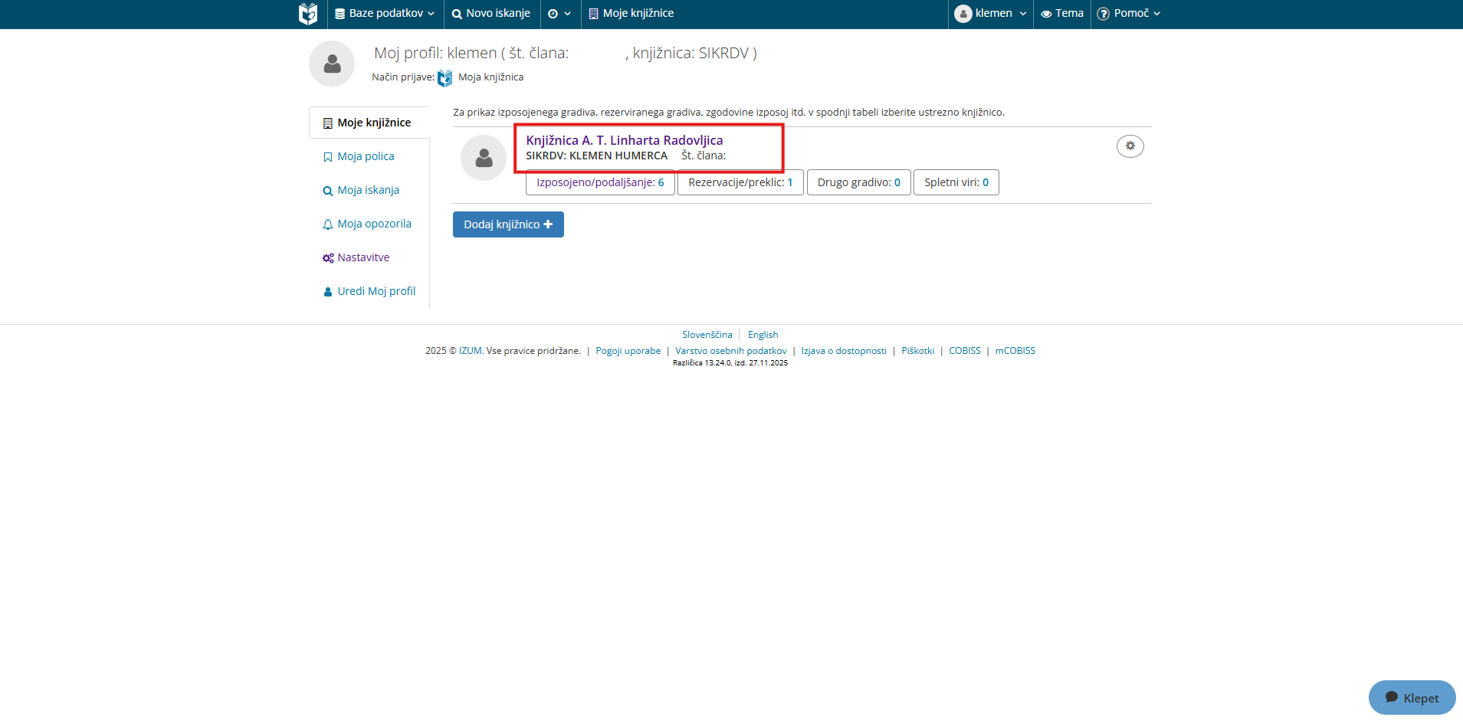
Task: Switch language to English
Action: click(763, 335)
